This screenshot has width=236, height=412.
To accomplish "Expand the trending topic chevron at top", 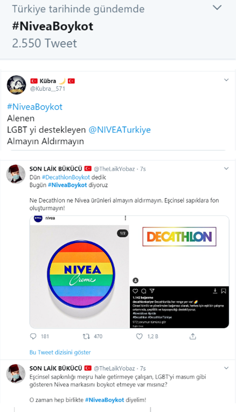I will point(217,8).
